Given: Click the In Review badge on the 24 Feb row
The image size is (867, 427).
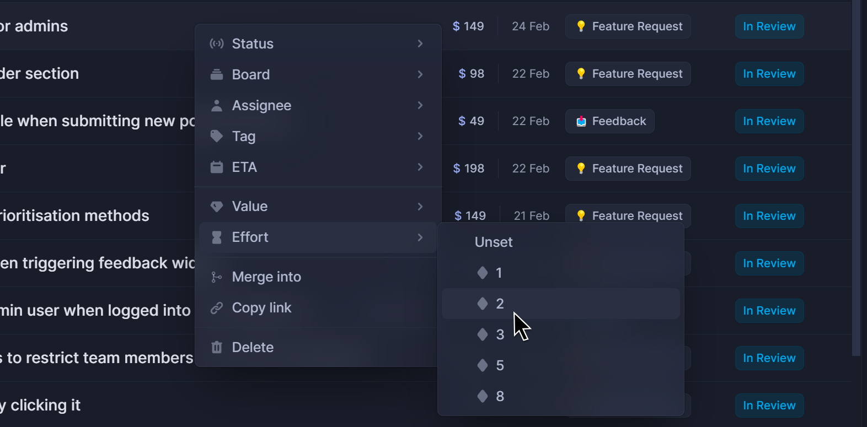Looking at the screenshot, I should [x=769, y=26].
